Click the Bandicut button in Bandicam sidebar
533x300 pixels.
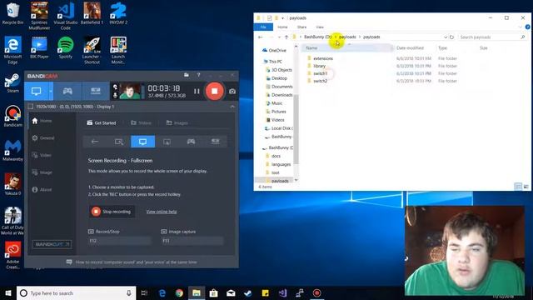pyautogui.click(x=52, y=244)
